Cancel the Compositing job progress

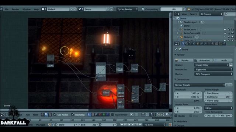pos(184,9)
